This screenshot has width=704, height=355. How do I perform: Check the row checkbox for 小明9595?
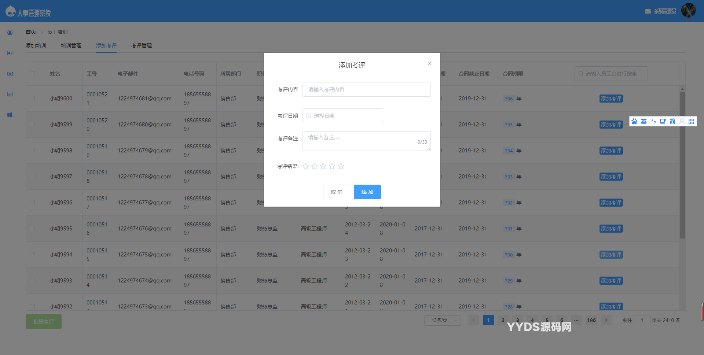pyautogui.click(x=32, y=229)
